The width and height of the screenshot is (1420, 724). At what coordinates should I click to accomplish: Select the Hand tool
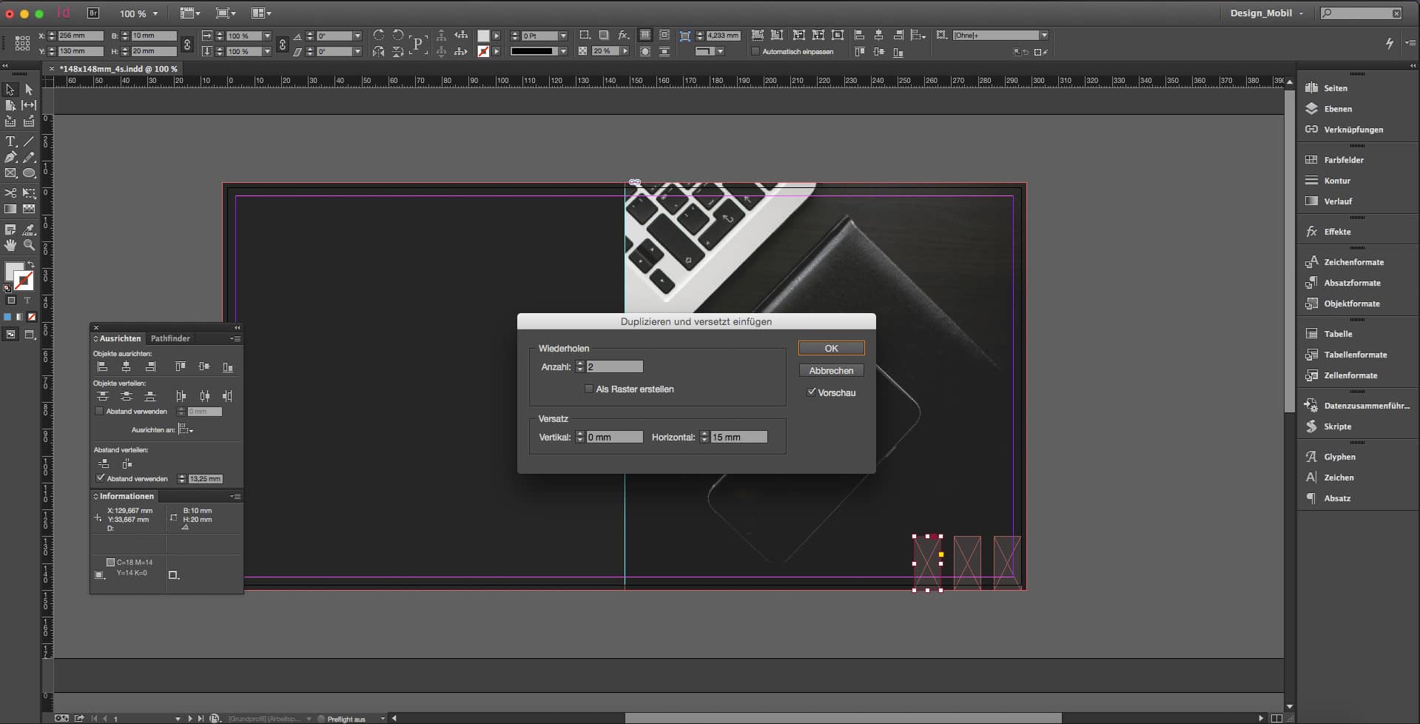[x=10, y=245]
